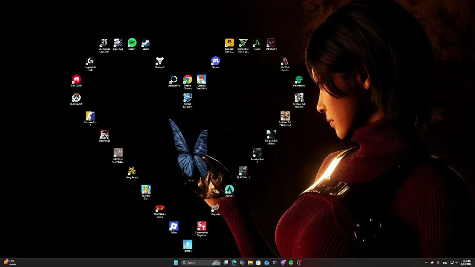Image resolution: width=475 pixels, height=267 pixels.
Task: Open Microsoft Edge from the taskbar
Action: pyautogui.click(x=234, y=263)
